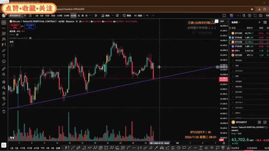Open chart layout selector square icon
Screen dimensions: 269x151
(x=224, y=16)
